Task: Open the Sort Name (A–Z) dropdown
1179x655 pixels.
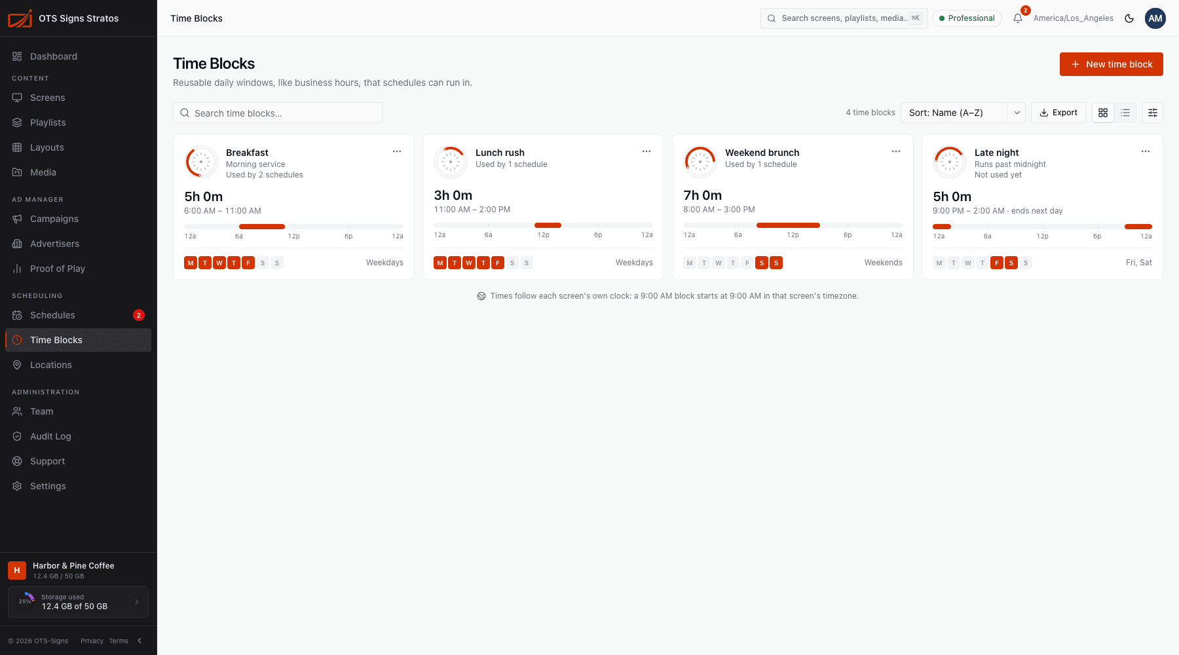Action: tap(963, 113)
